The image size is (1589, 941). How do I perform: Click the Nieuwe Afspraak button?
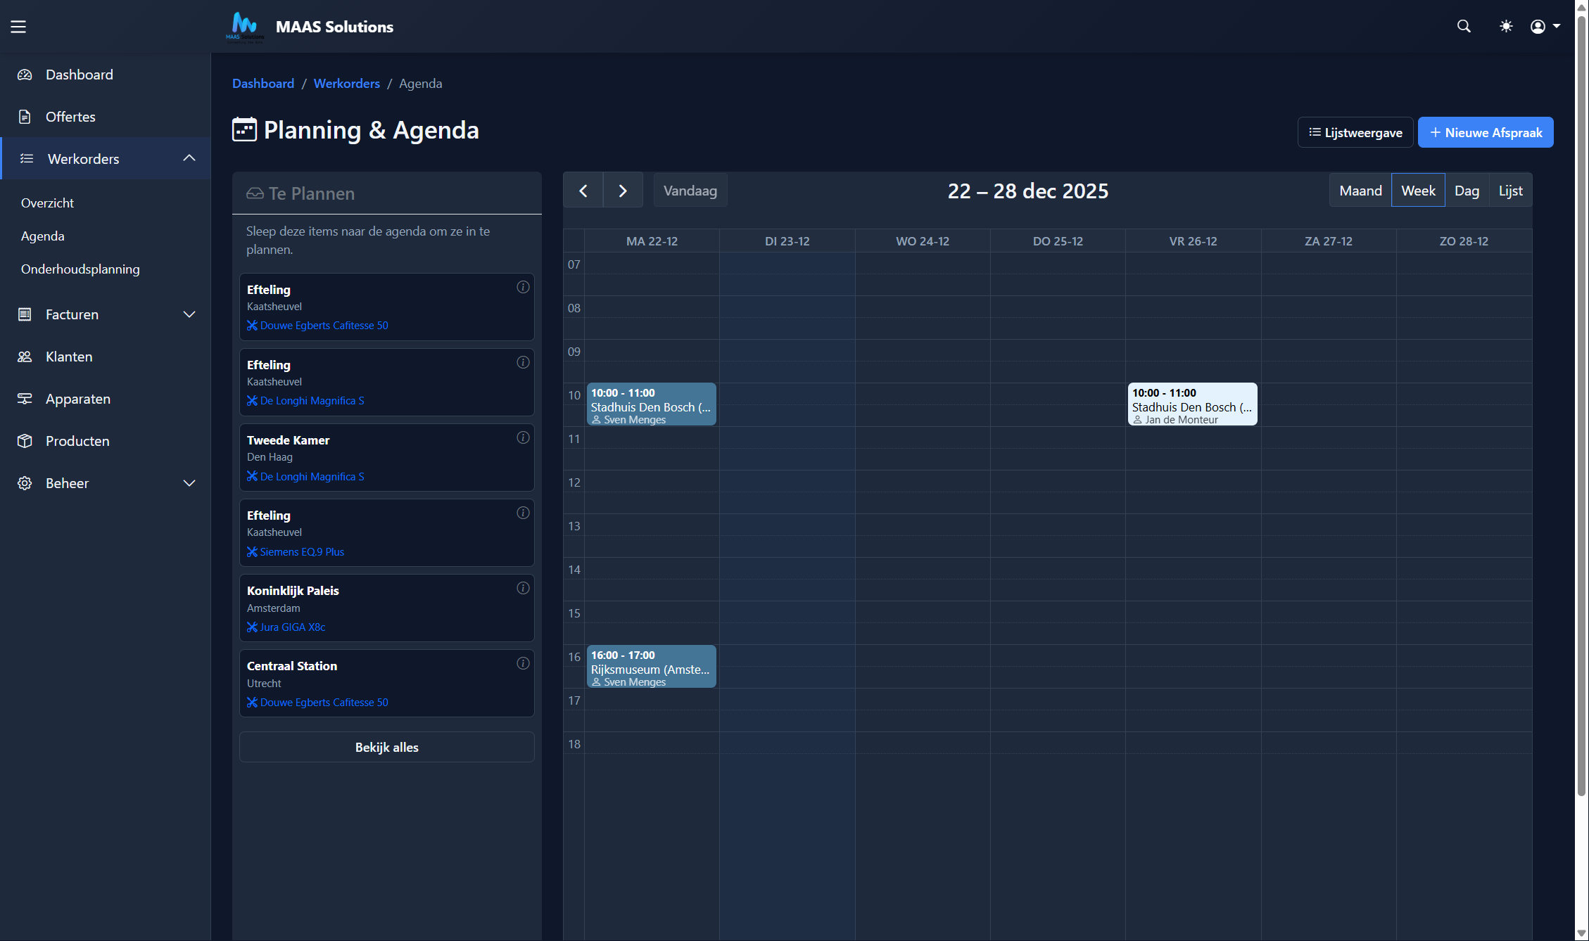[x=1486, y=132]
